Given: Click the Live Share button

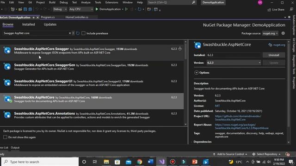Looking at the screenshot, I should pos(276,9).
